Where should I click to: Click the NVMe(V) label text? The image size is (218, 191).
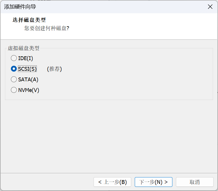point(29,90)
